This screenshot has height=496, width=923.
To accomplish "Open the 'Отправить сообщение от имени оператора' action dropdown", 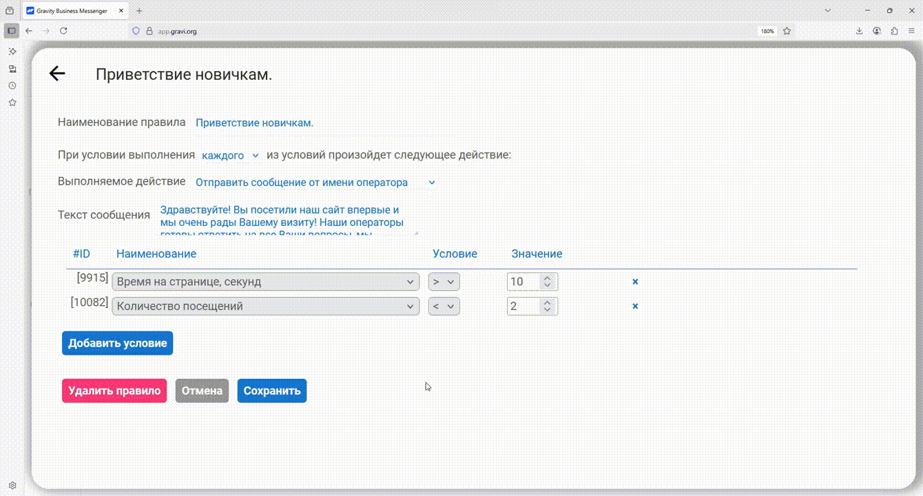I will tap(315, 183).
